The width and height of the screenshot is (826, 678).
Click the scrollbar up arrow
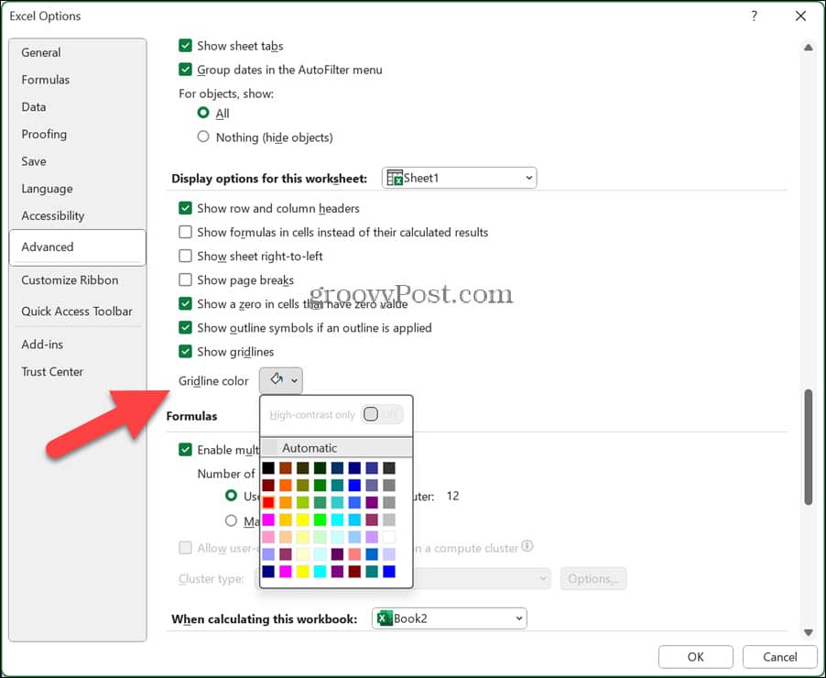808,48
